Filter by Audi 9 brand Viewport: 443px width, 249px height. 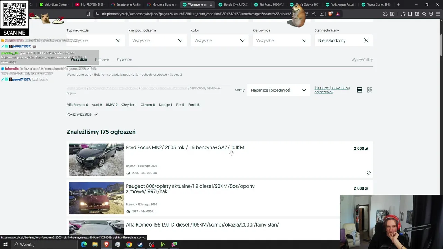[x=97, y=105]
